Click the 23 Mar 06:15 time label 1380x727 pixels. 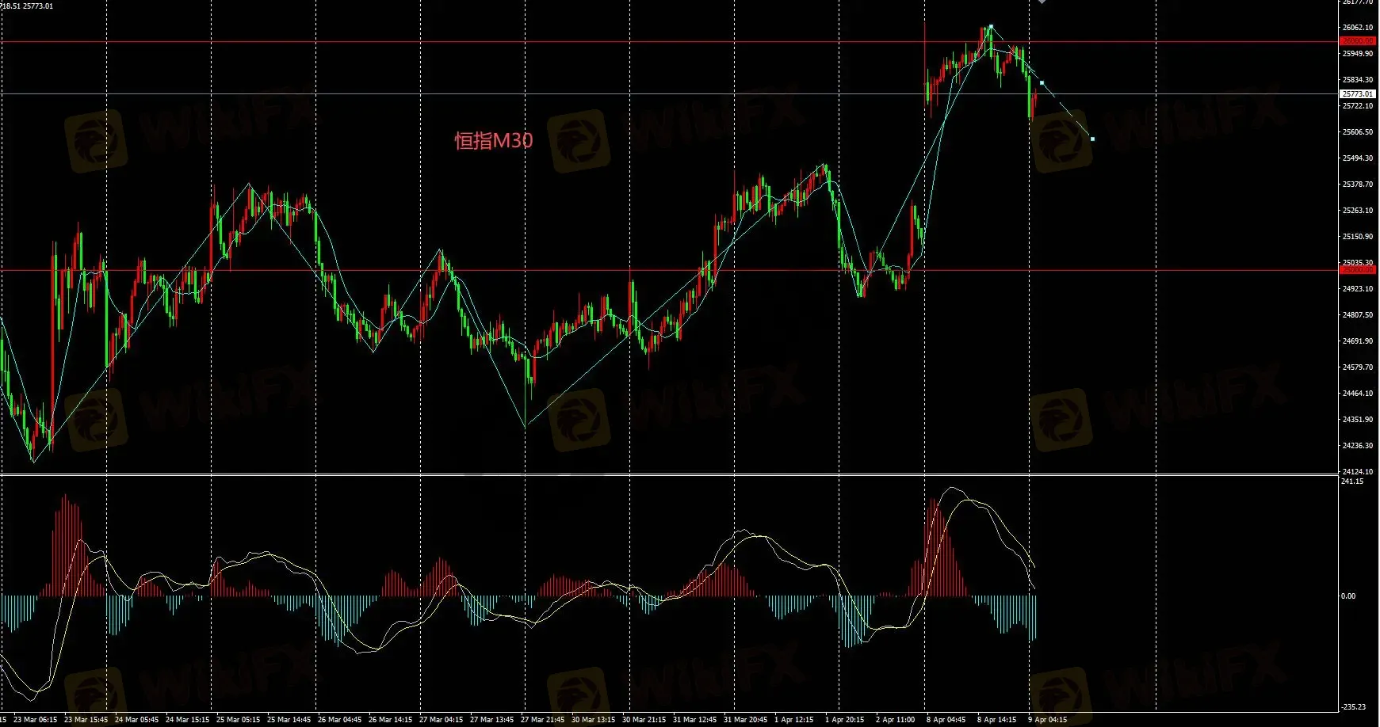pos(36,720)
